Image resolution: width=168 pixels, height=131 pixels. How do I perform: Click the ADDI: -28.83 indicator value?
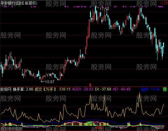[x=83, y=89]
